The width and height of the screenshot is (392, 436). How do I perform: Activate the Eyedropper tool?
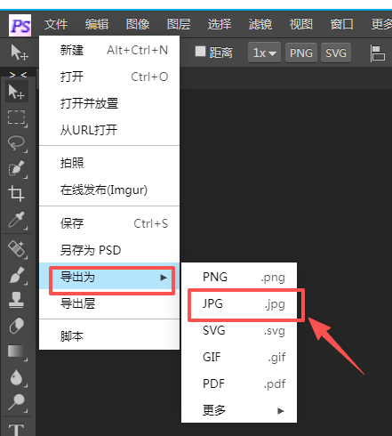17,220
